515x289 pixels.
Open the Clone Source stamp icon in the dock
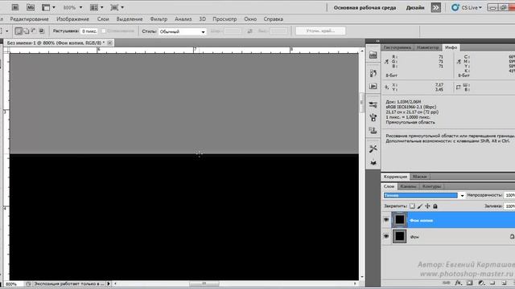373,130
